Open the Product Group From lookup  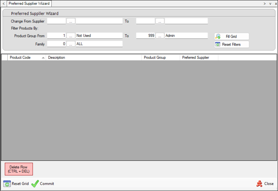tap(71, 36)
